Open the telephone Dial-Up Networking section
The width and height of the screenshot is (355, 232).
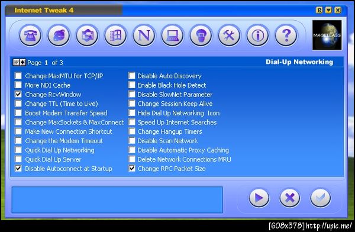tap(30, 36)
